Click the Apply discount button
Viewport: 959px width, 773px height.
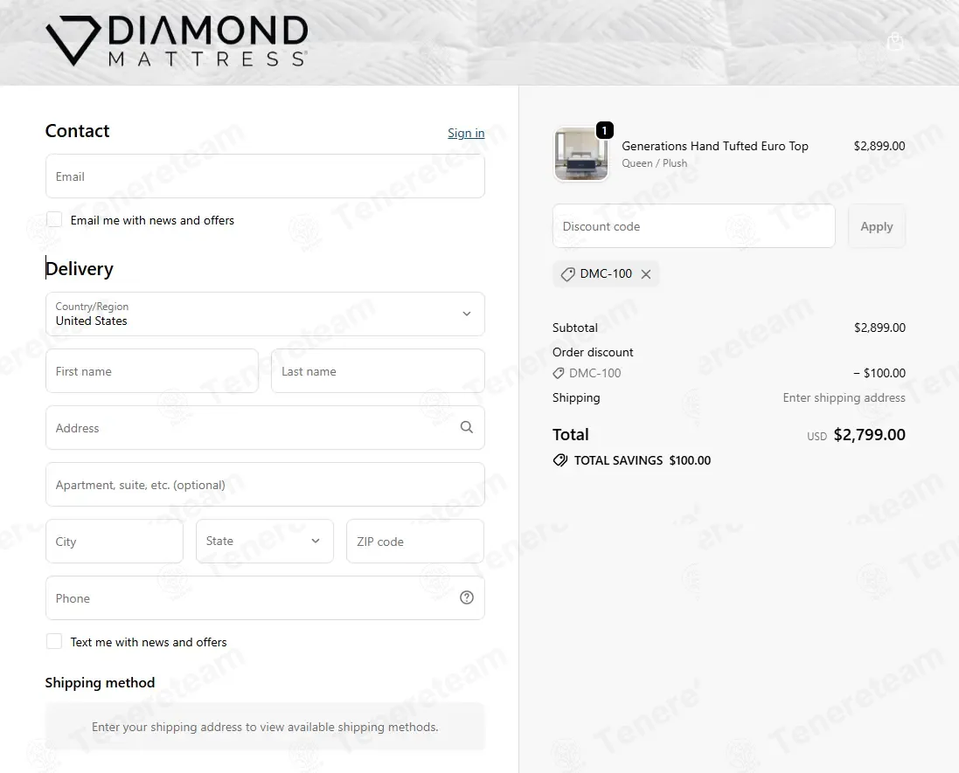pos(877,226)
